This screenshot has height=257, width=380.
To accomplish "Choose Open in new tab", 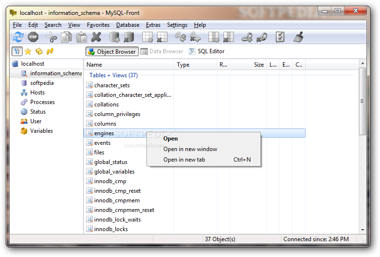I will 204,160.
